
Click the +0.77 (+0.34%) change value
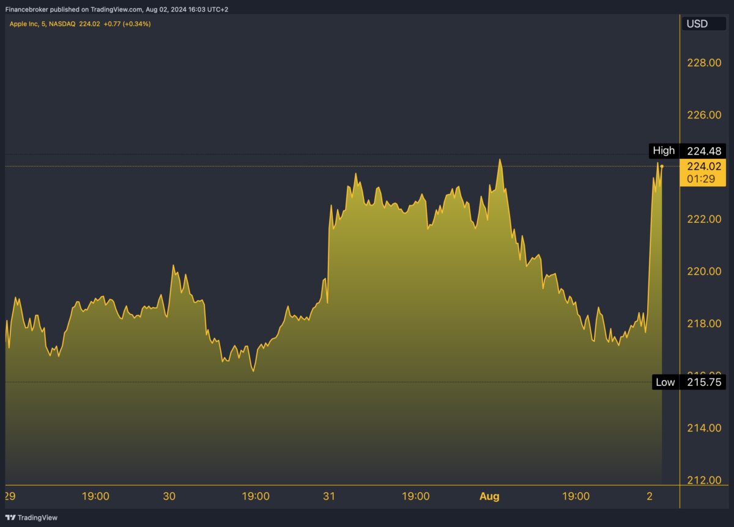pyautogui.click(x=127, y=24)
